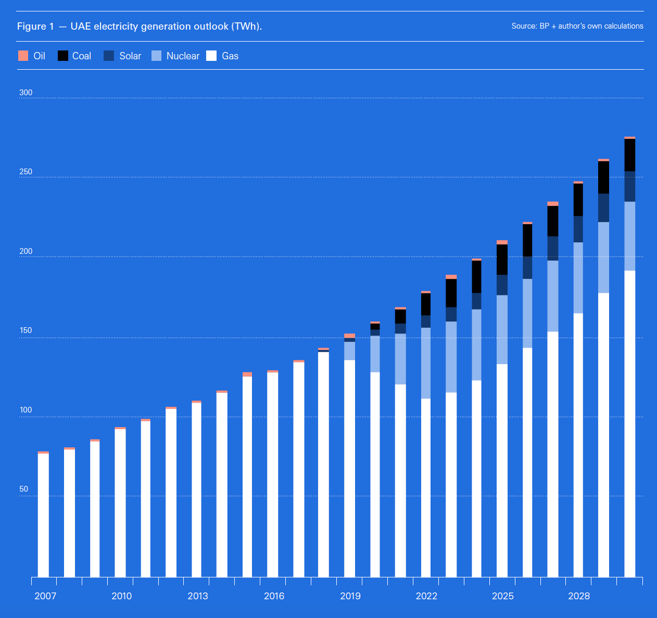The width and height of the screenshot is (657, 618).
Task: Click the gas bar for 2013
Action: tap(196, 489)
